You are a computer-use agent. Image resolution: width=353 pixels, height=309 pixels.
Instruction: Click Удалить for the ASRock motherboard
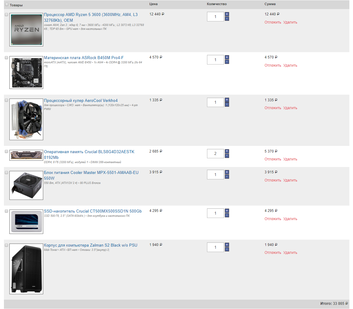[290, 65]
